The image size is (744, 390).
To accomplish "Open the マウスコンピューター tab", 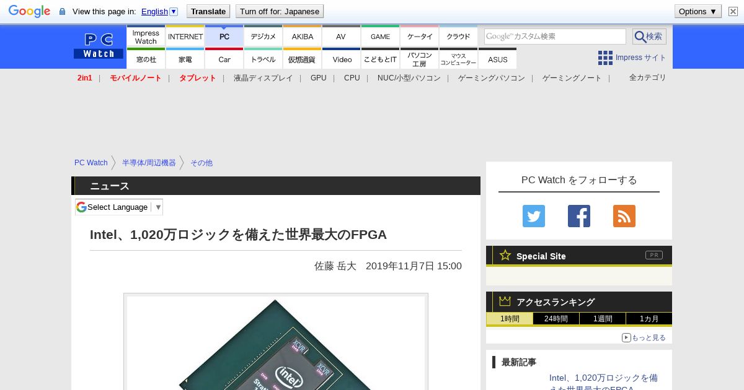I will pos(459,59).
